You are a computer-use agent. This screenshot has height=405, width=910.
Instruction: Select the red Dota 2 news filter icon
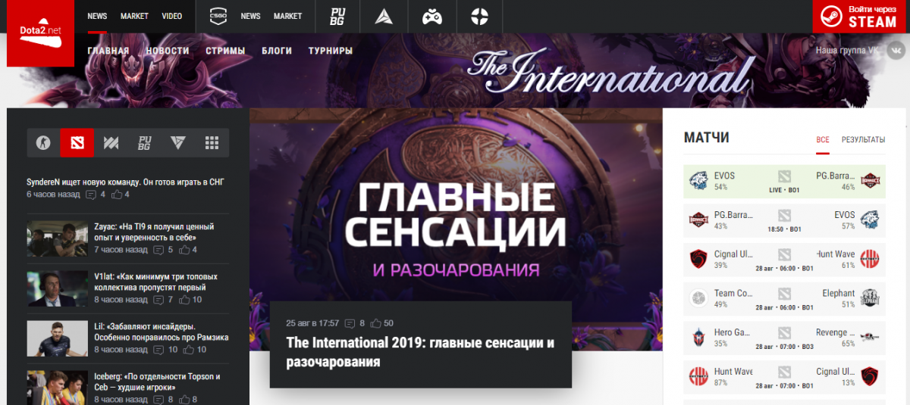point(77,142)
